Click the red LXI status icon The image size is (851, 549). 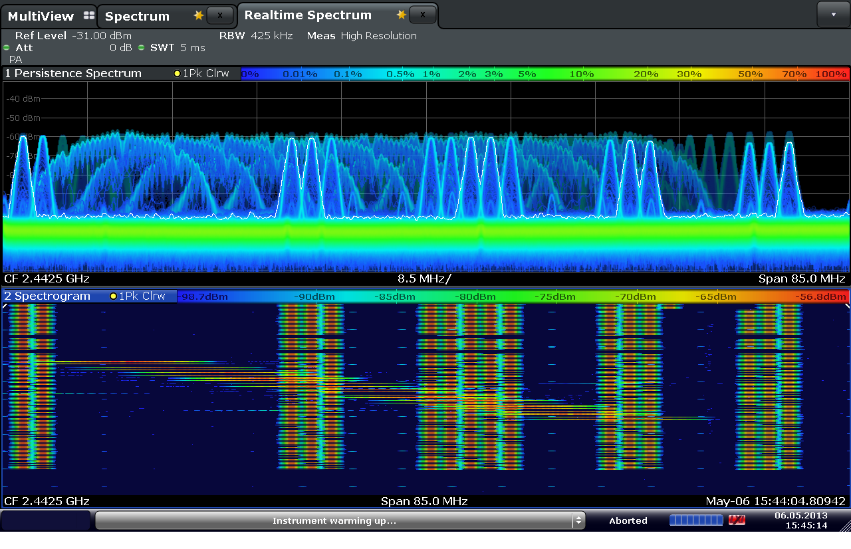tap(737, 520)
